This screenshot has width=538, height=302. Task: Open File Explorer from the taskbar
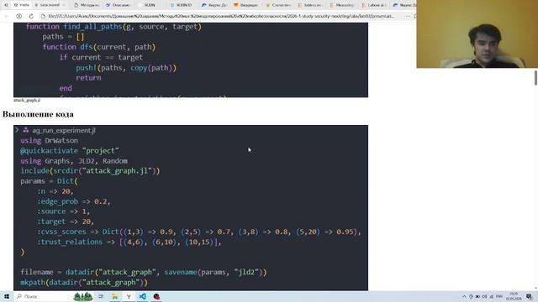[114, 296]
